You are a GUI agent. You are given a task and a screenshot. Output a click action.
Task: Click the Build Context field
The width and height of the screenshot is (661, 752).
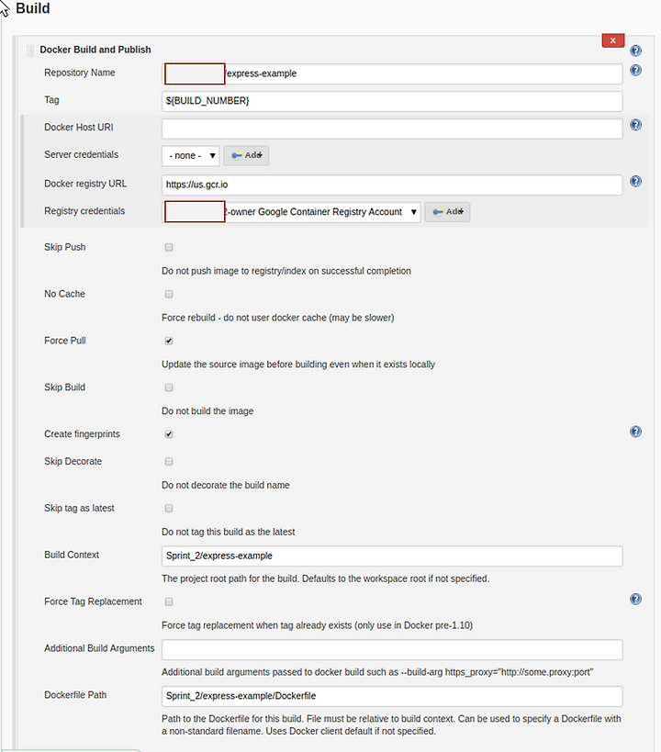(392, 556)
